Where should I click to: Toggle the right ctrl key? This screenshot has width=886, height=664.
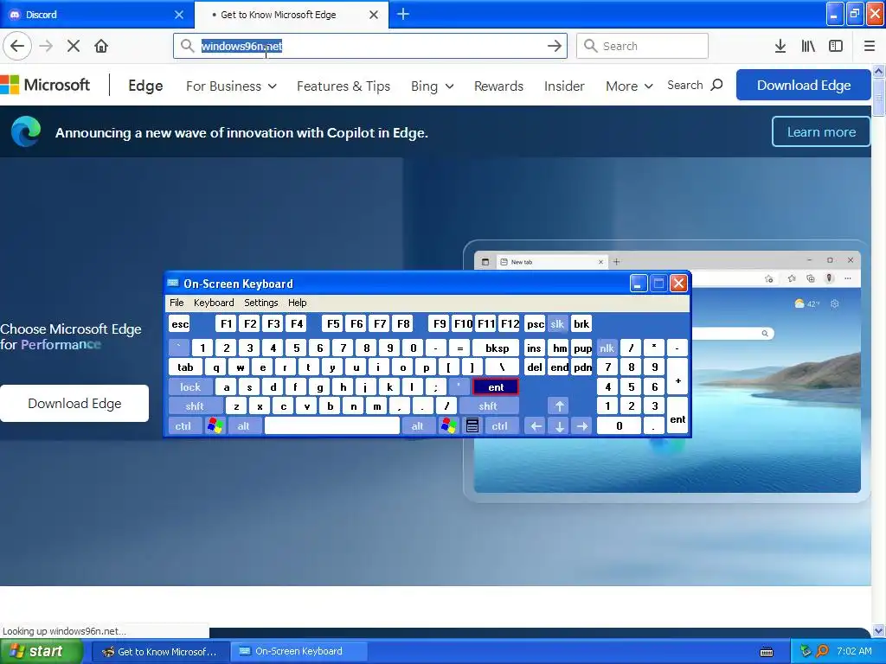point(499,426)
